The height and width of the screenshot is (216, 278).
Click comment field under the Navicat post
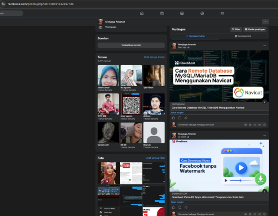click(210, 125)
